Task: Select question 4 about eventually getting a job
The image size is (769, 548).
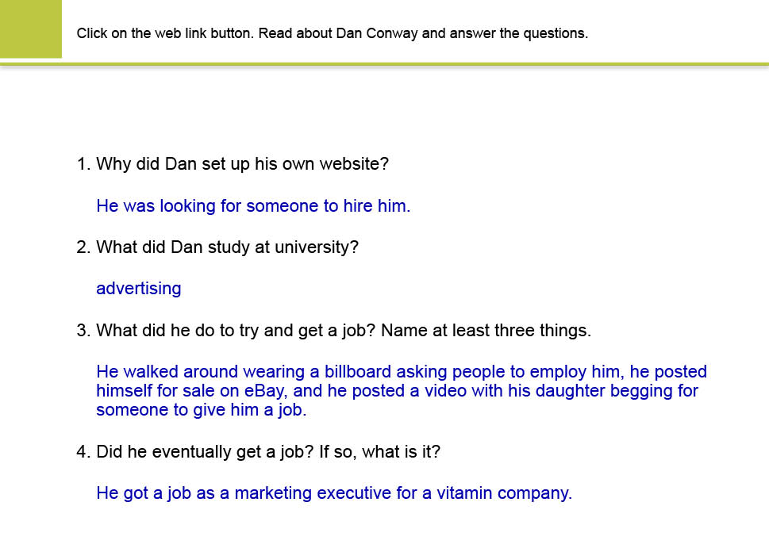Action: pos(258,452)
